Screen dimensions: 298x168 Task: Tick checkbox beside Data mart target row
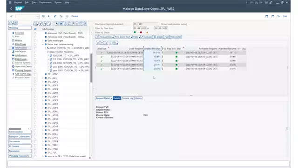click(35, 41)
